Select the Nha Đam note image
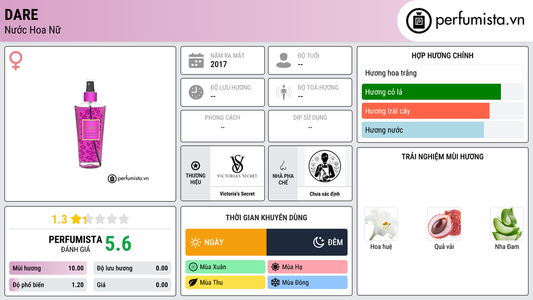Viewport: 533px width, 300px height. 507,224
